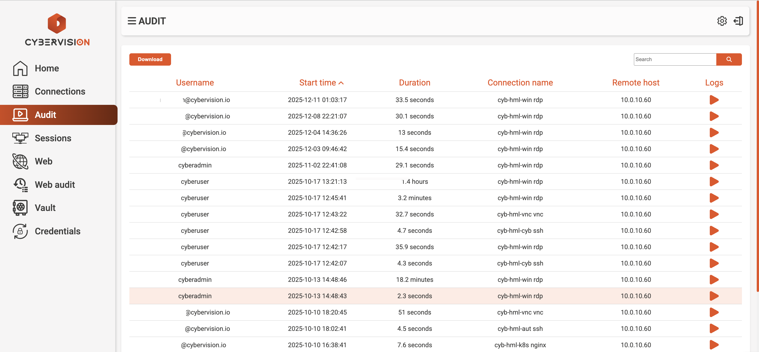Viewport: 759px width, 352px height.
Task: Sort table by Username column
Action: click(x=195, y=83)
